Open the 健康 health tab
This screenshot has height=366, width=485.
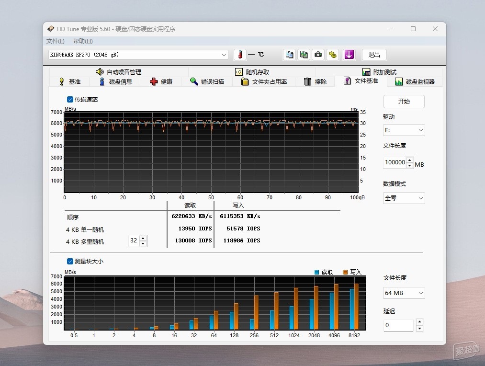(x=161, y=81)
